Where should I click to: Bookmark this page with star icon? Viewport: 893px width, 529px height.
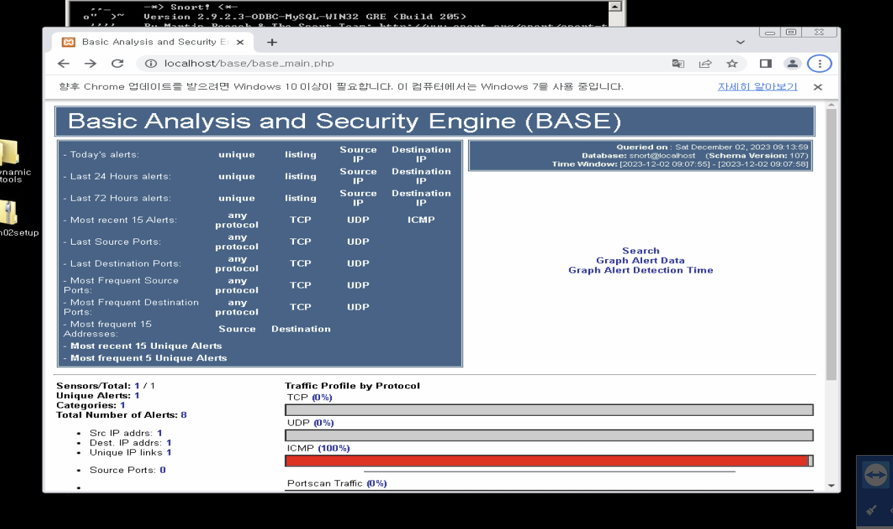[x=732, y=64]
